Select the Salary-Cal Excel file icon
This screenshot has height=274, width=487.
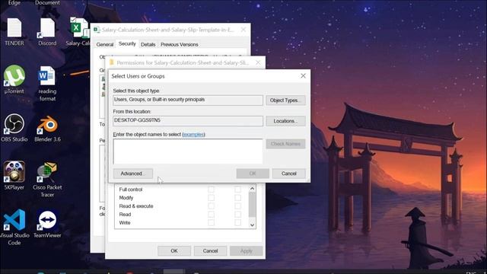(78, 31)
